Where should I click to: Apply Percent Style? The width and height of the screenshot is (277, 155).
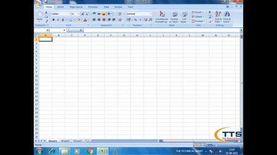(135, 20)
